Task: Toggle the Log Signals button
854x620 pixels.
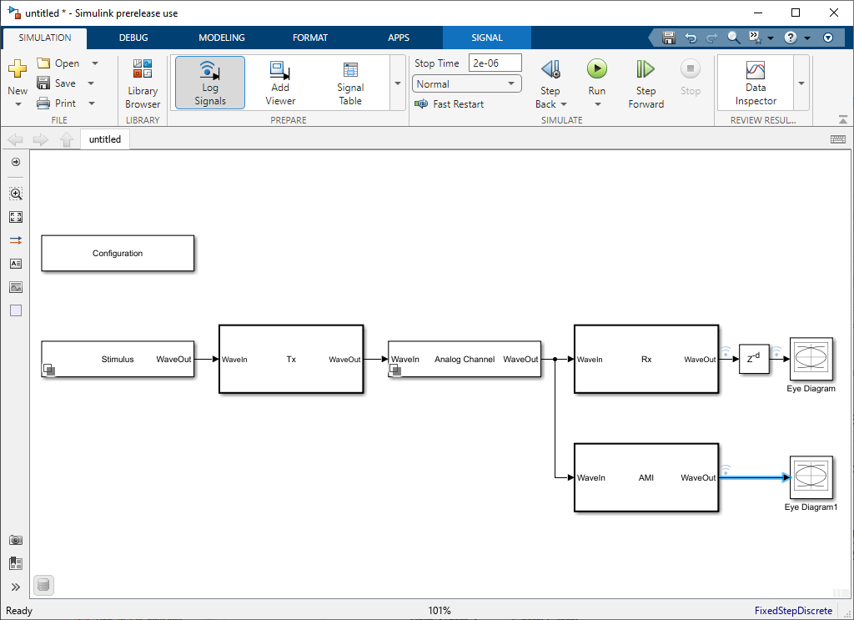Action: pyautogui.click(x=210, y=83)
